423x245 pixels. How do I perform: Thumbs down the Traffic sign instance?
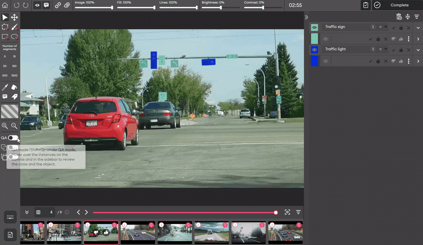(x=393, y=39)
